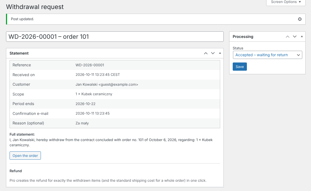Click the 'Reason (optional)' label
The width and height of the screenshot is (311, 191).
pyautogui.click(x=28, y=123)
